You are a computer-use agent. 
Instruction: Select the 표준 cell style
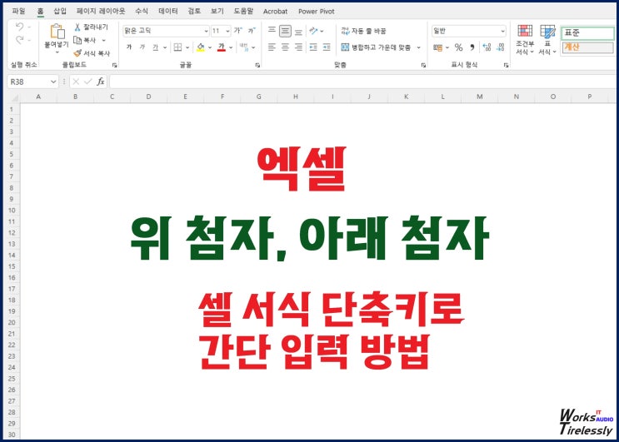[x=588, y=32]
